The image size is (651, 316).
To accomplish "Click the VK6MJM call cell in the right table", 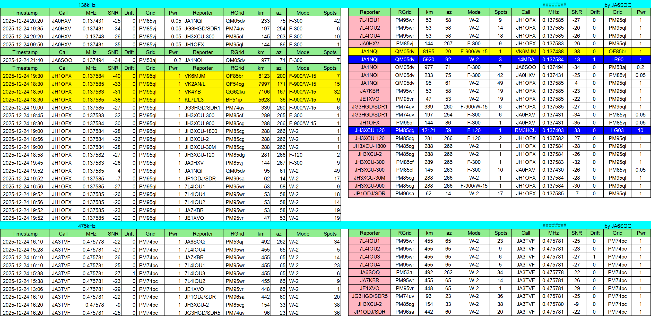I will tap(525, 52).
